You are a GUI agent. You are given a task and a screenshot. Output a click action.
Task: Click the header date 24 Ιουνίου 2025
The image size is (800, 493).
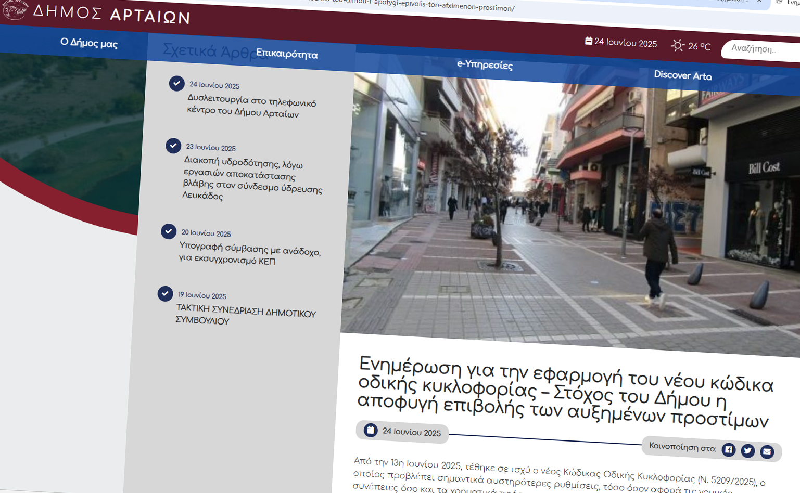click(626, 43)
